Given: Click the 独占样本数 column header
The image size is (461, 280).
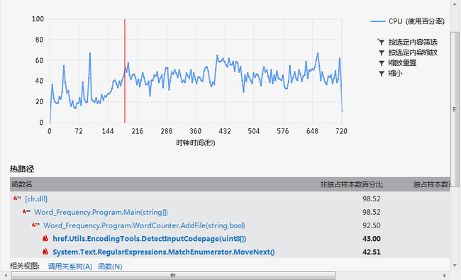Looking at the screenshot, I should pos(431,184).
